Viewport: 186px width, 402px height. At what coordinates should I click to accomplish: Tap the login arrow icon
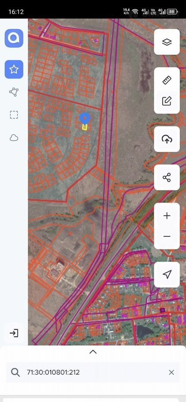click(x=14, y=333)
